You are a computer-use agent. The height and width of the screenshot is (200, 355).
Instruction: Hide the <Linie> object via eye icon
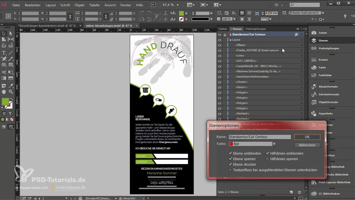219,56
